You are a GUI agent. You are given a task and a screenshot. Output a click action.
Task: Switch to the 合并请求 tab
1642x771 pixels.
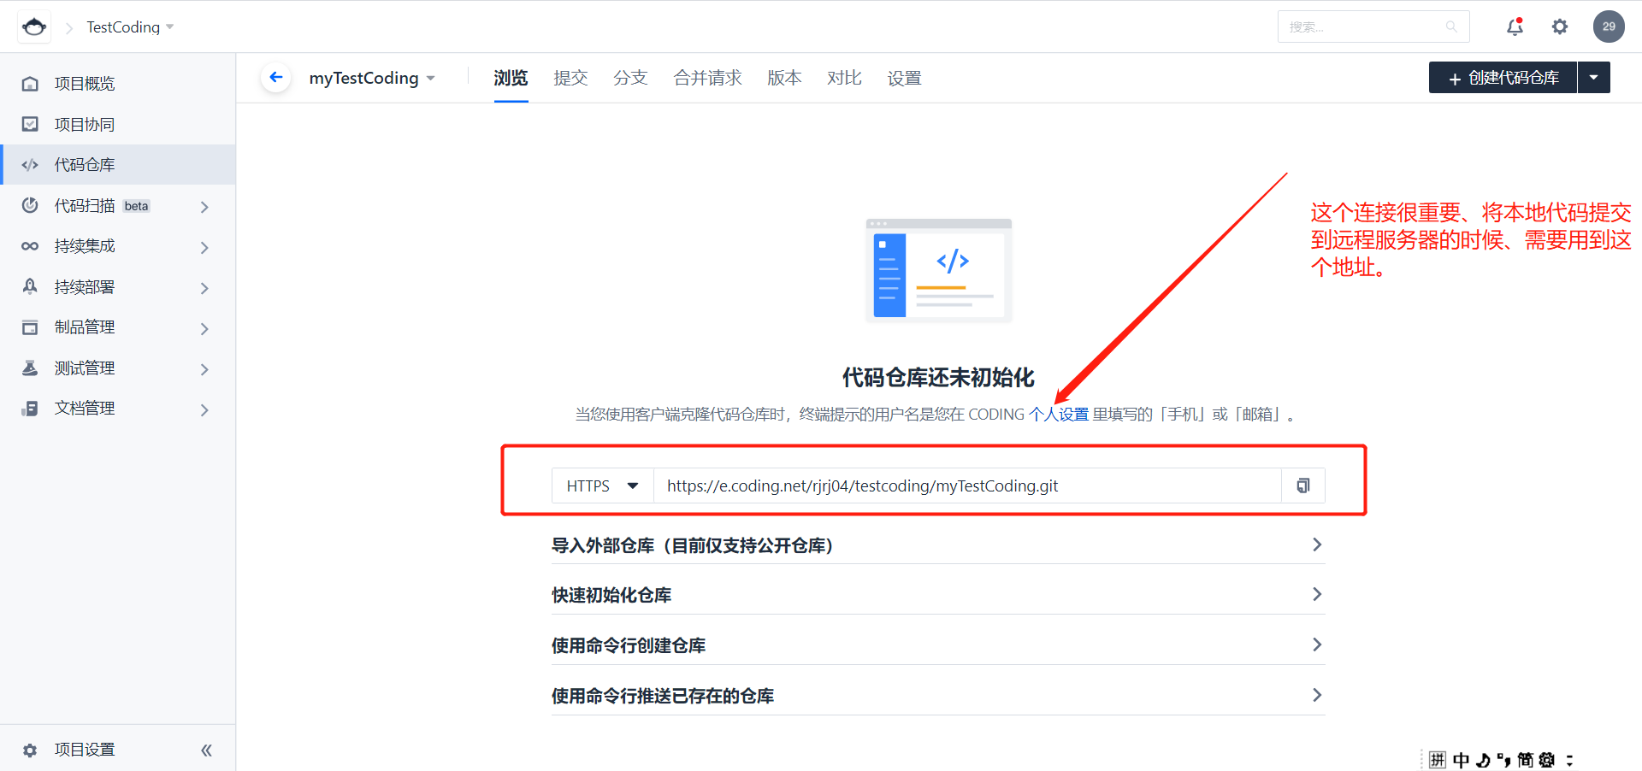[707, 78]
